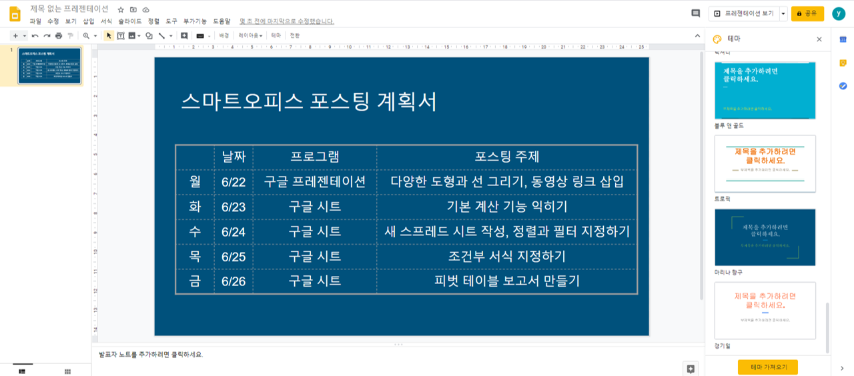
Task: Open Google Keep side panel icon
Action: [x=843, y=63]
